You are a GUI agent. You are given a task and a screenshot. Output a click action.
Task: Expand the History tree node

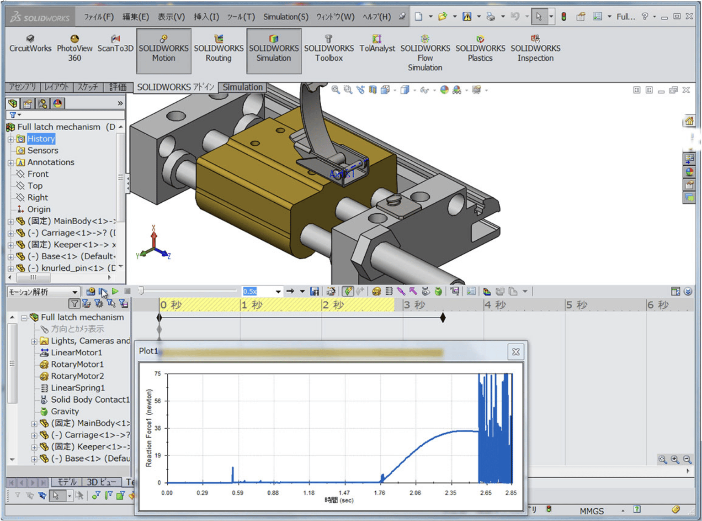point(11,139)
